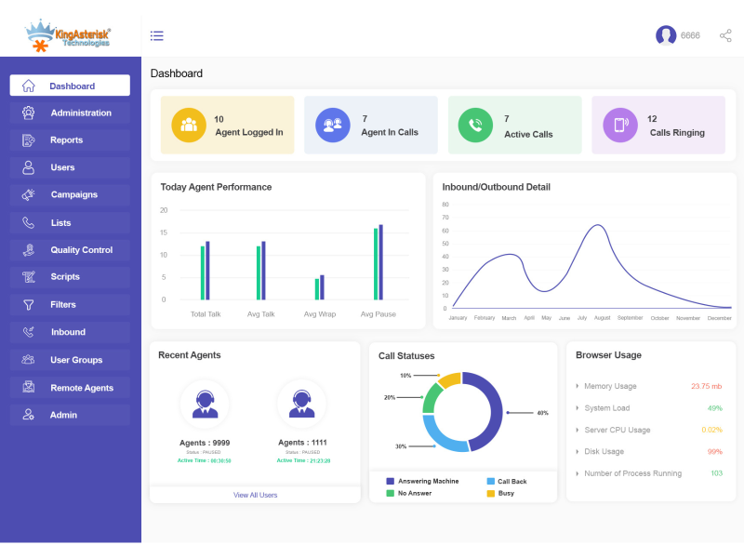The width and height of the screenshot is (744, 558).
Task: Select the Active Calls phone icon
Action: click(x=475, y=126)
